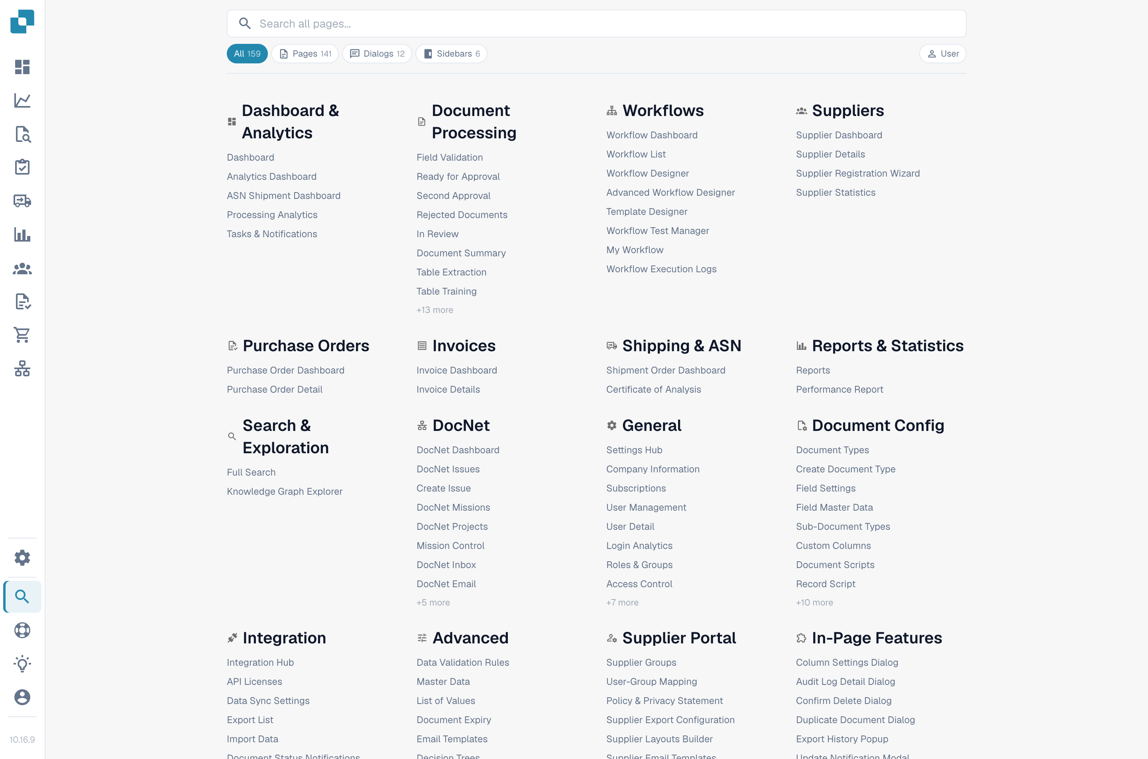Open Purchase Order Detail link
Viewport: 1148px width, 759px height.
(x=274, y=390)
